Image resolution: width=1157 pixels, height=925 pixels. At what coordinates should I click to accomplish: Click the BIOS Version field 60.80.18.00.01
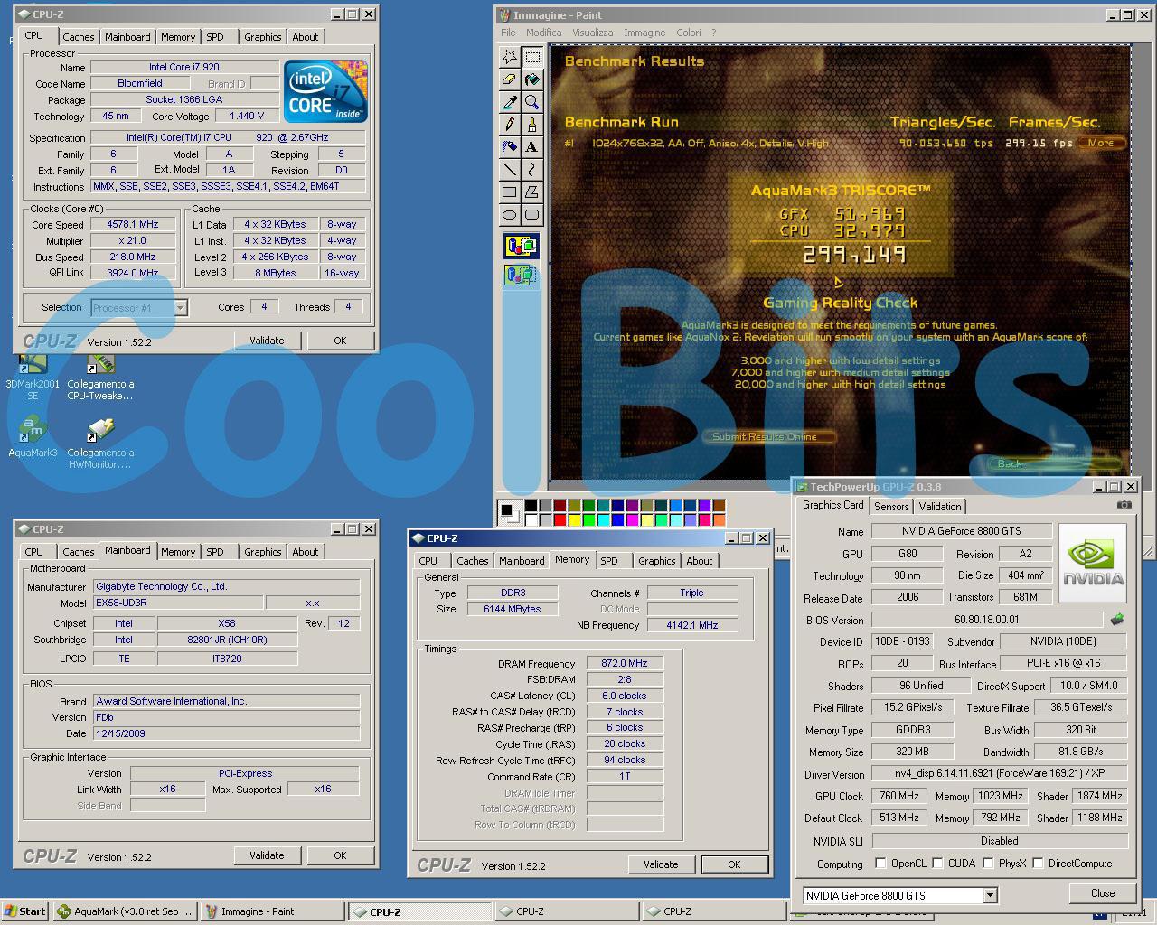click(987, 620)
